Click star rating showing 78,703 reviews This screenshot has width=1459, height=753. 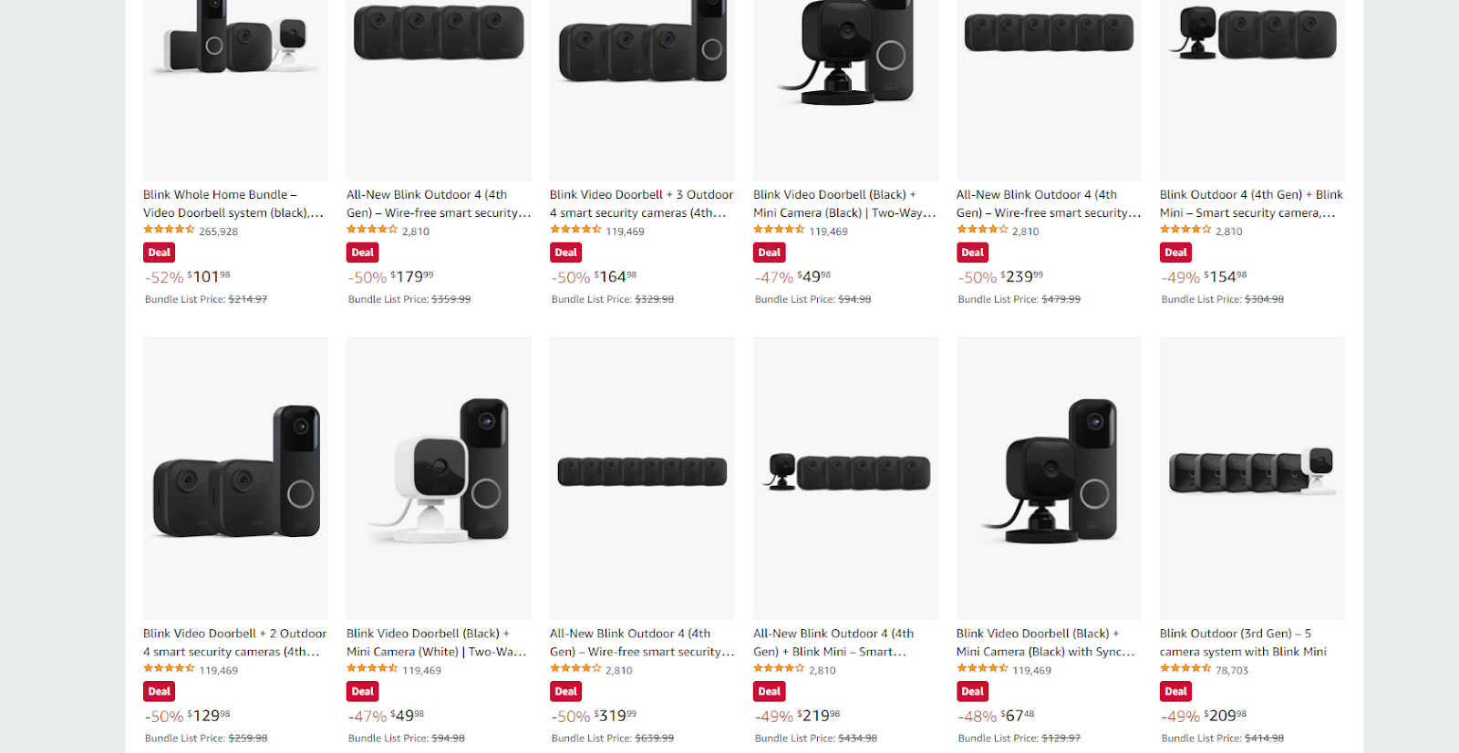coord(1185,669)
